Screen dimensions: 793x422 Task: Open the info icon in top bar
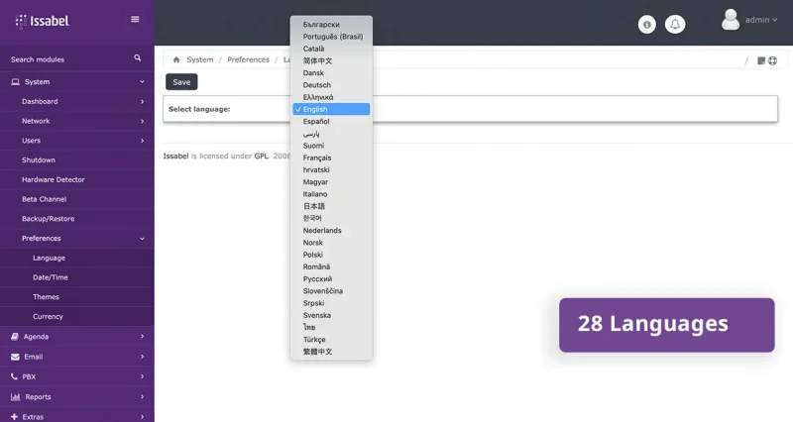(647, 25)
